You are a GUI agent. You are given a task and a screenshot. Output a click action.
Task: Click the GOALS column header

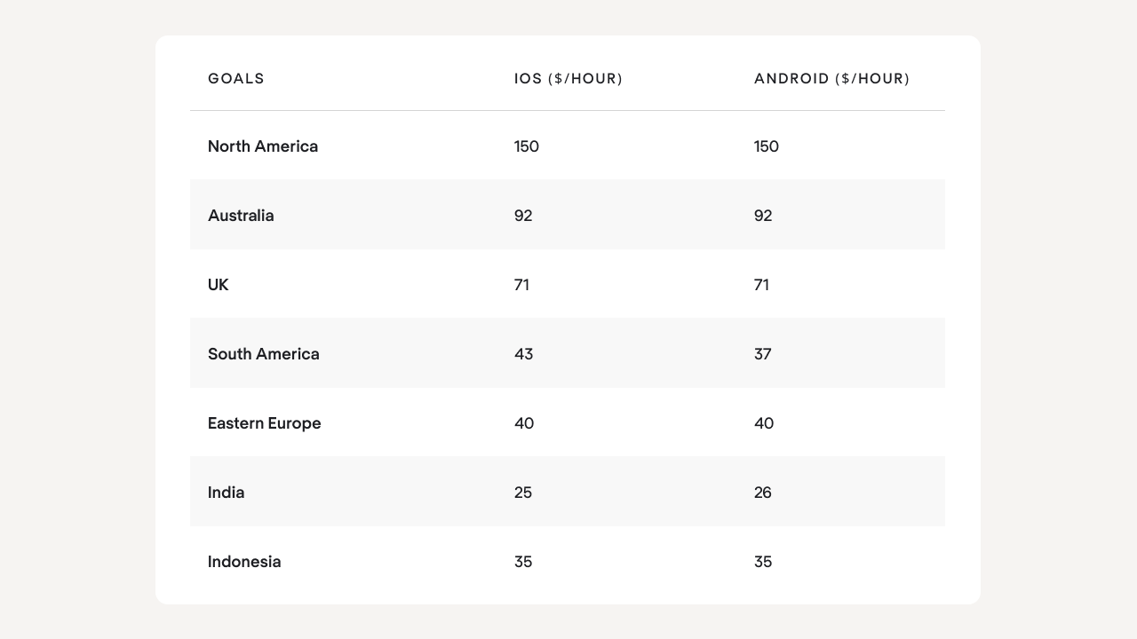click(236, 79)
